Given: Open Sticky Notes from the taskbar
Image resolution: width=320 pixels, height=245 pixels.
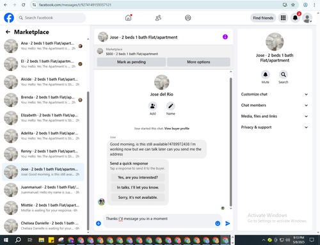Looking at the screenshot, I should click(x=51, y=240).
